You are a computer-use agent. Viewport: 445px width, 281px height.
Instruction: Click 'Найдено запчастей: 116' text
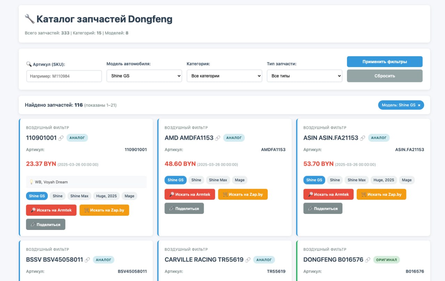[x=54, y=105]
